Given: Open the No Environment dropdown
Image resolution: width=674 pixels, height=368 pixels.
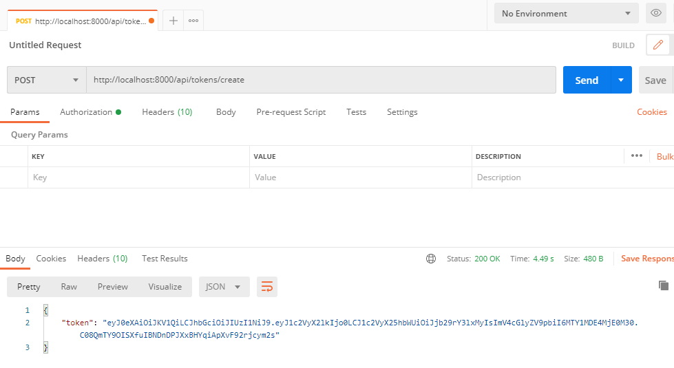Looking at the screenshot, I should (566, 13).
